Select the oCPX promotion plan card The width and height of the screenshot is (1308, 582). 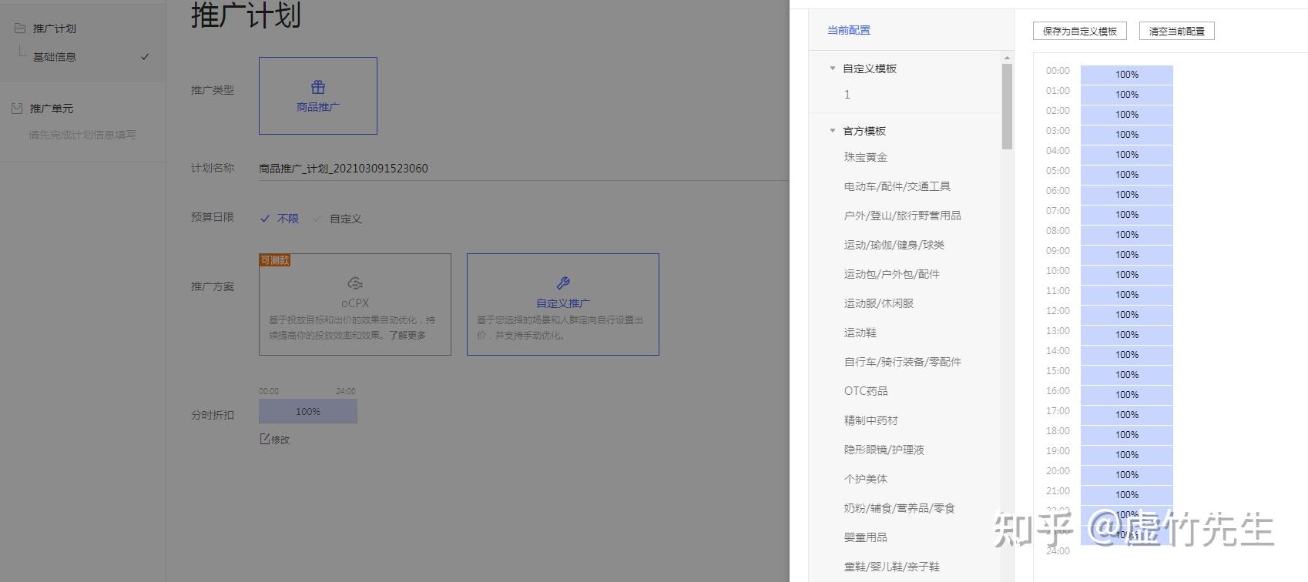[x=355, y=304]
